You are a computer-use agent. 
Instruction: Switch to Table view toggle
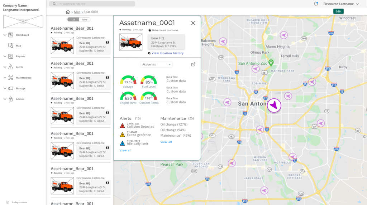click(x=85, y=20)
